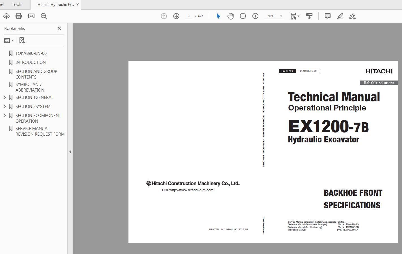Activate the hand pan tool
The width and height of the screenshot is (402, 254).
231,16
